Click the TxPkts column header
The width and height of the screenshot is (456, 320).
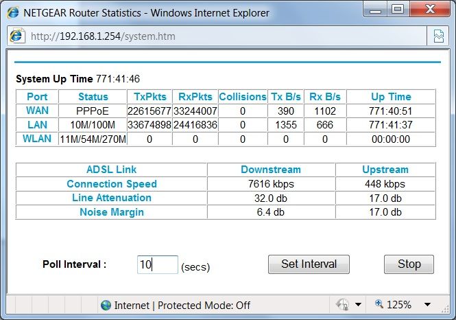pyautogui.click(x=150, y=97)
